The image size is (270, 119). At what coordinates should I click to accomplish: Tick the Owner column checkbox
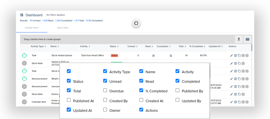[105, 110]
